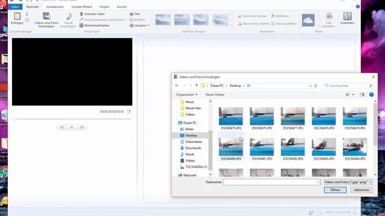Open the Datei menu
Viewport: 385px width, 216px height.
coord(15,7)
